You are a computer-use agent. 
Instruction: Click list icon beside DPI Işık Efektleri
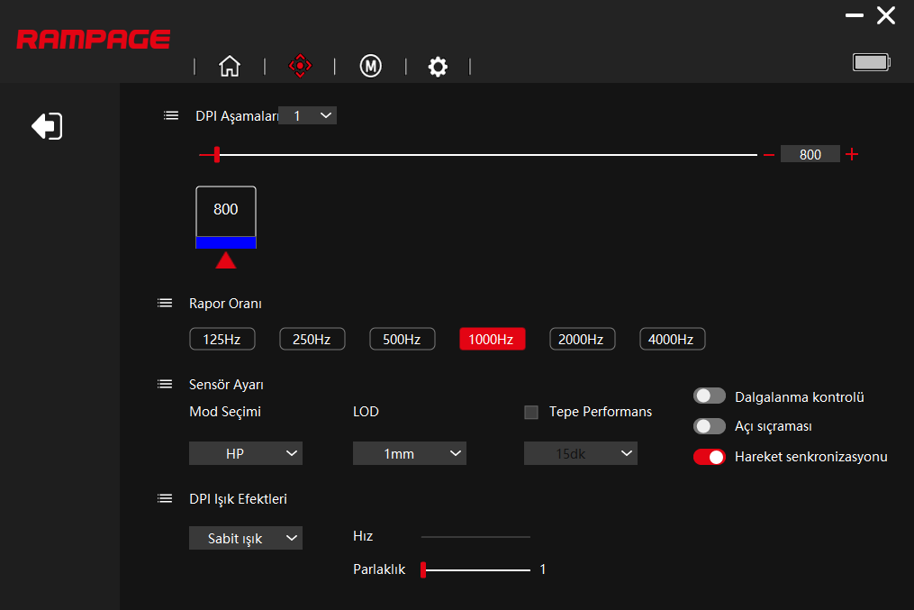click(165, 498)
